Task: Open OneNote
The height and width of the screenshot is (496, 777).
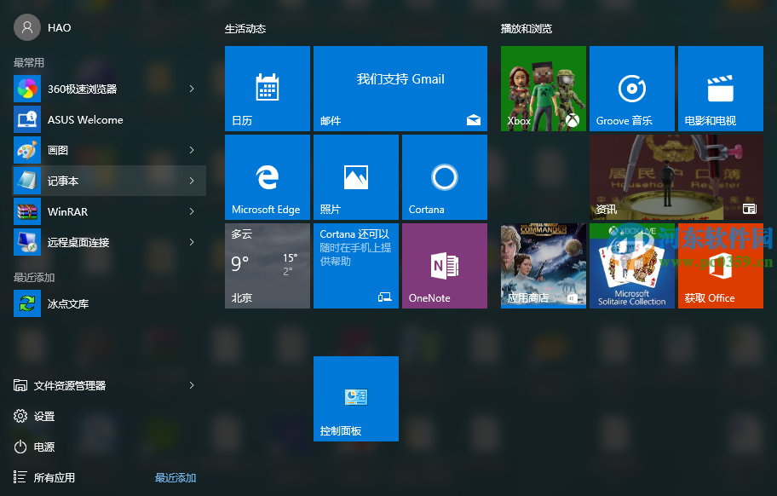Action: pyautogui.click(x=444, y=265)
